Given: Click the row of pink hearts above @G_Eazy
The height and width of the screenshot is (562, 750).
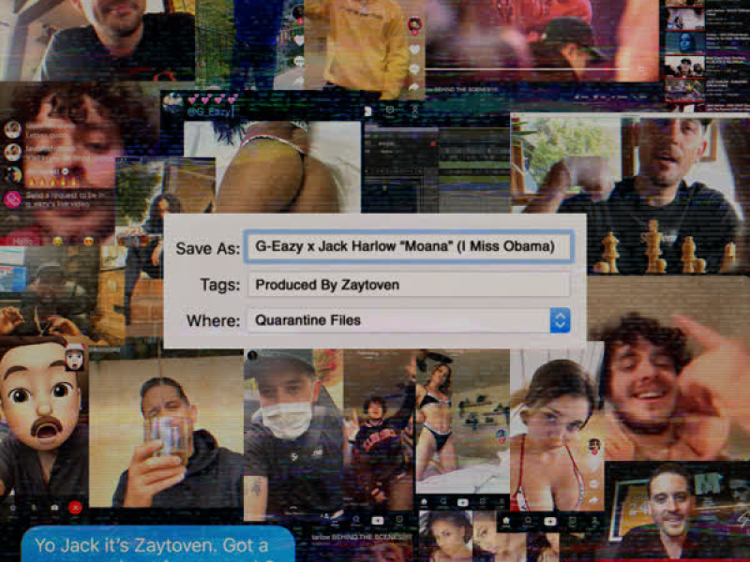Looking at the screenshot, I should [x=212, y=98].
